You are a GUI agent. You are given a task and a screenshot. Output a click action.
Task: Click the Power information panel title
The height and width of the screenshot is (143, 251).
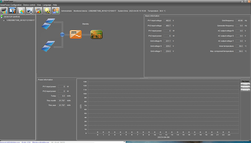point(45,80)
